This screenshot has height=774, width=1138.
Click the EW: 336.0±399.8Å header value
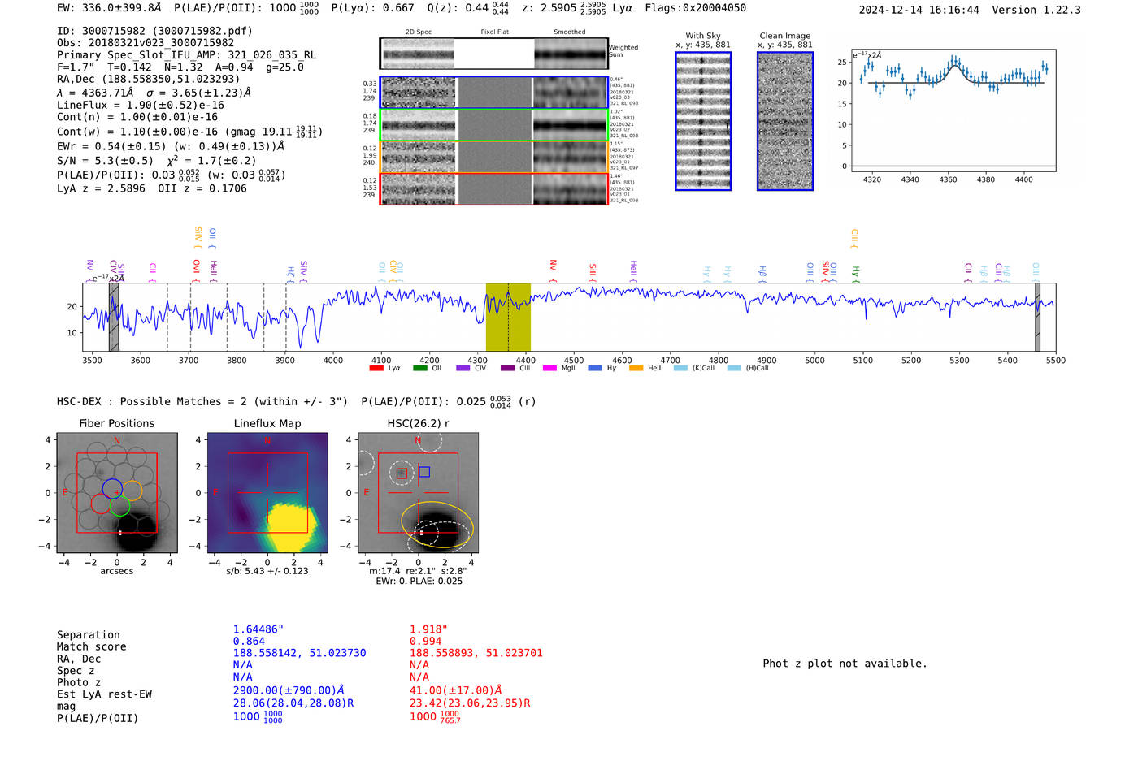[109, 8]
